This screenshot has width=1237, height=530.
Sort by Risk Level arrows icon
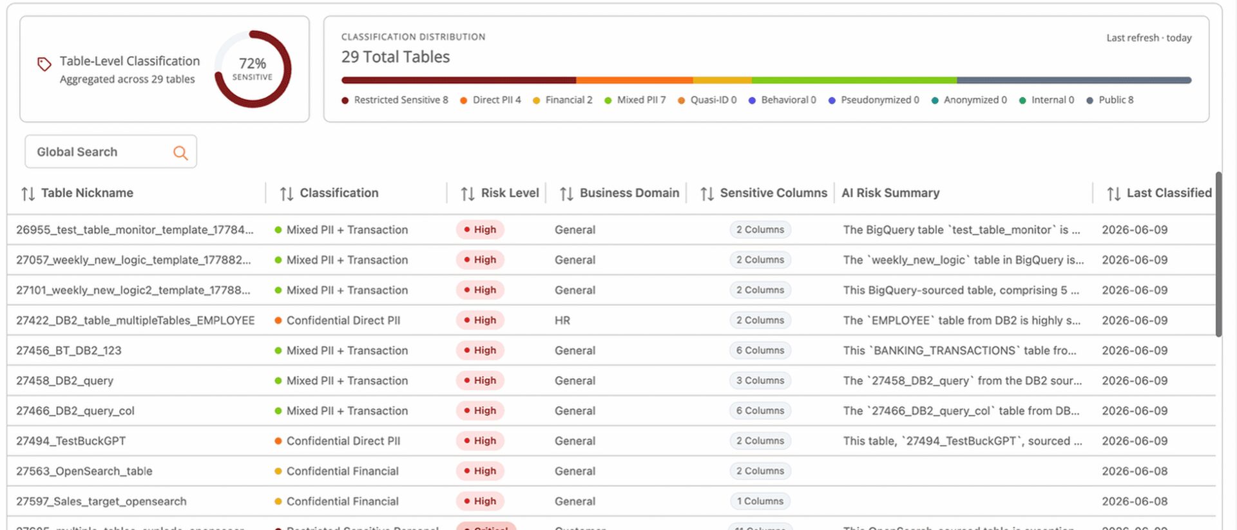point(468,194)
